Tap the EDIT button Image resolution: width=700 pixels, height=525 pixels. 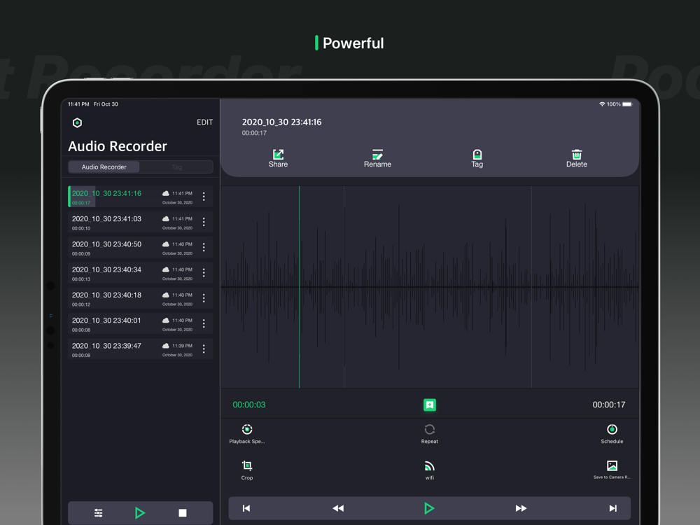204,122
